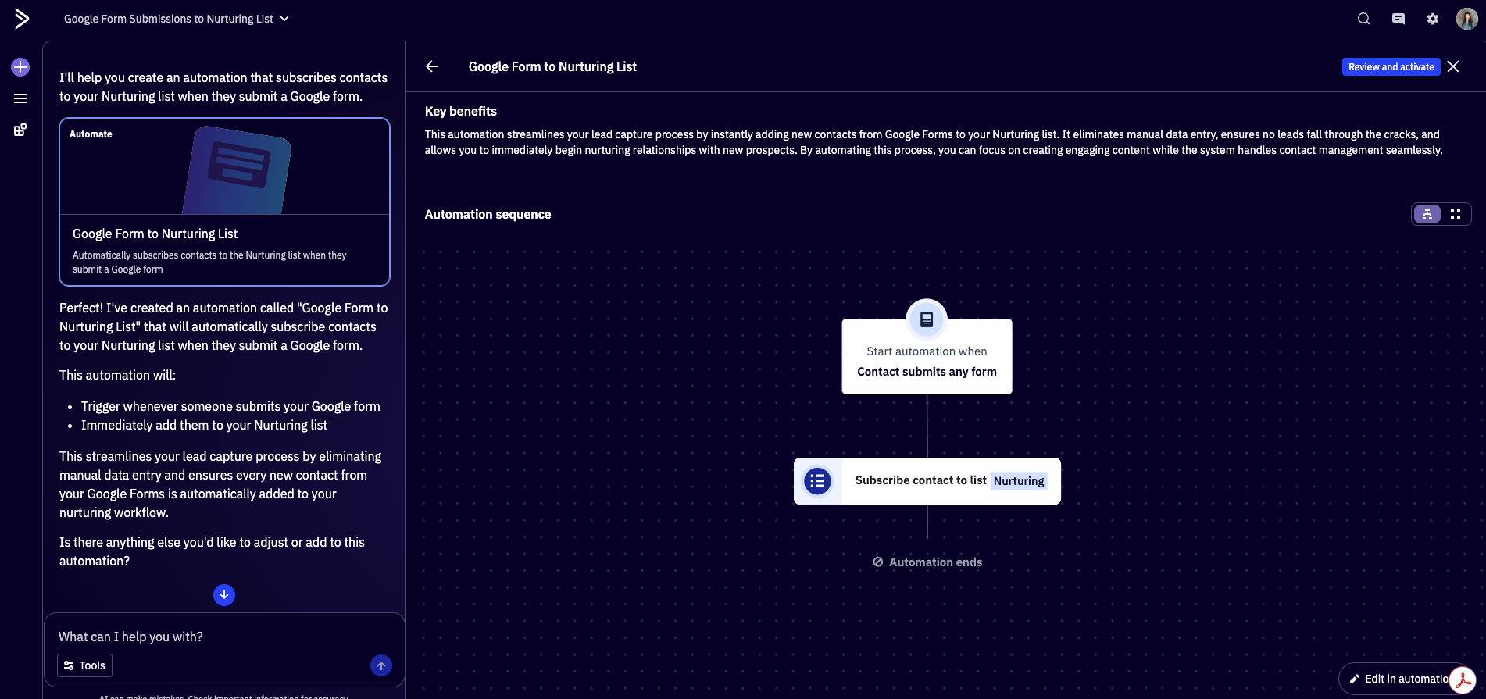Click the search magnifier icon
This screenshot has height=699, width=1486.
click(1364, 19)
